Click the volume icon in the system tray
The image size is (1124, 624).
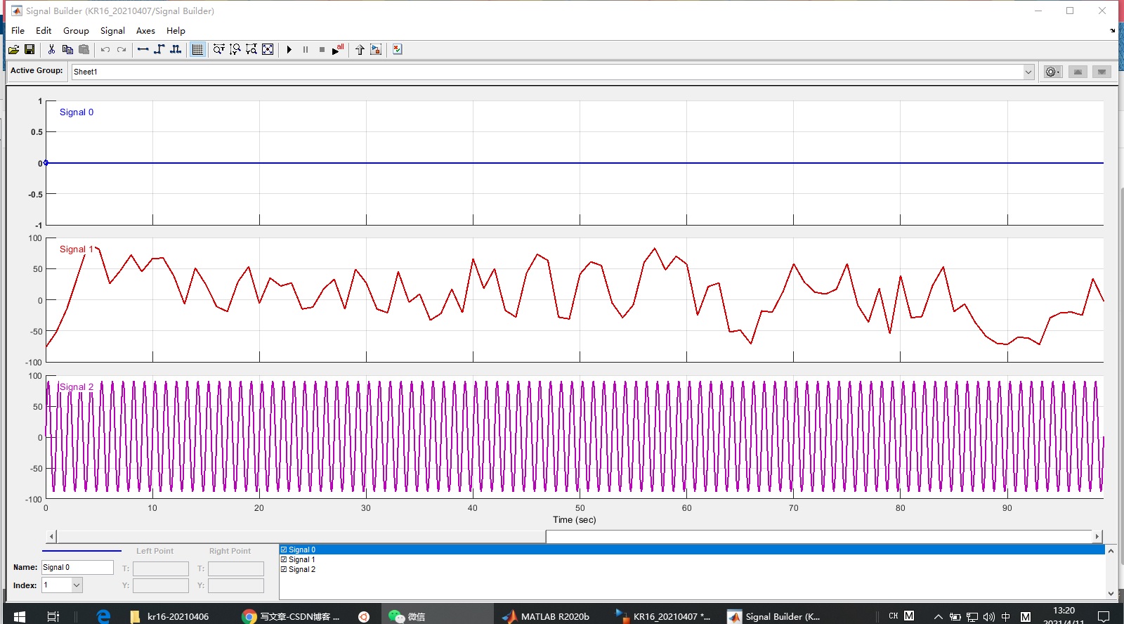click(x=989, y=616)
